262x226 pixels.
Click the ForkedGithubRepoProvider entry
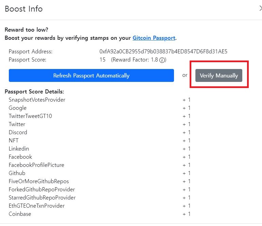[x=42, y=189]
